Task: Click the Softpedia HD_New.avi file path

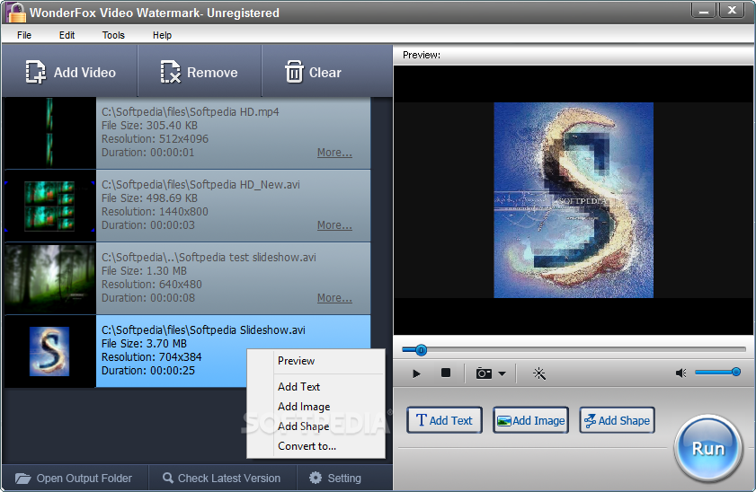Action: click(200, 184)
